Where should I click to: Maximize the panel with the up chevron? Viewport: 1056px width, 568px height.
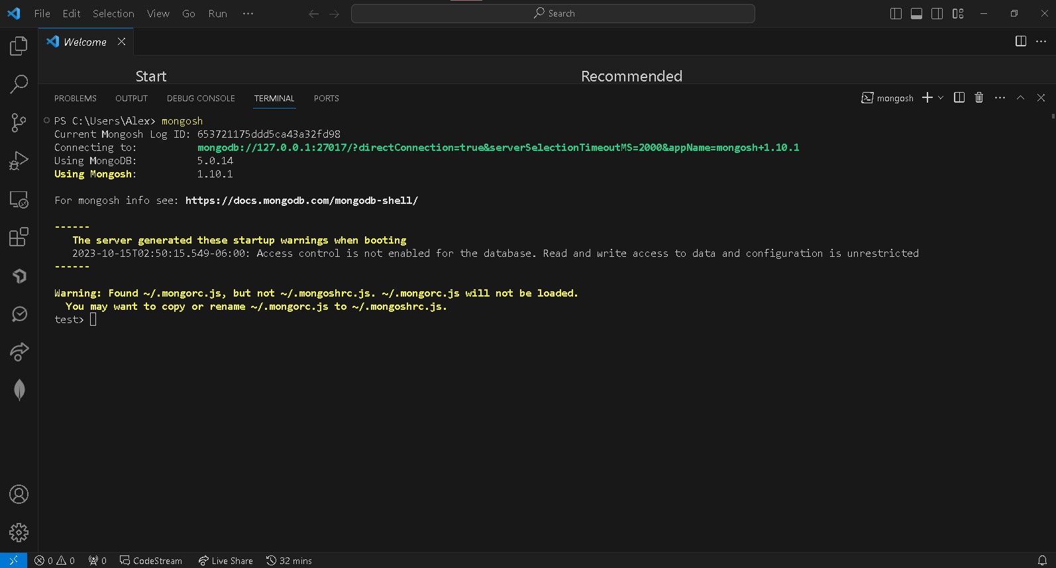point(1020,98)
